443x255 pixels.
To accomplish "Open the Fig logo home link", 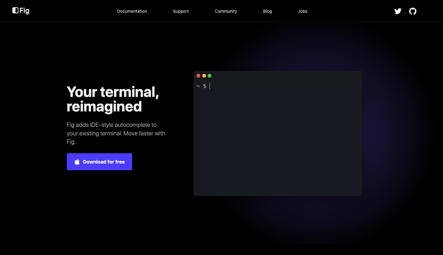I will (21, 11).
